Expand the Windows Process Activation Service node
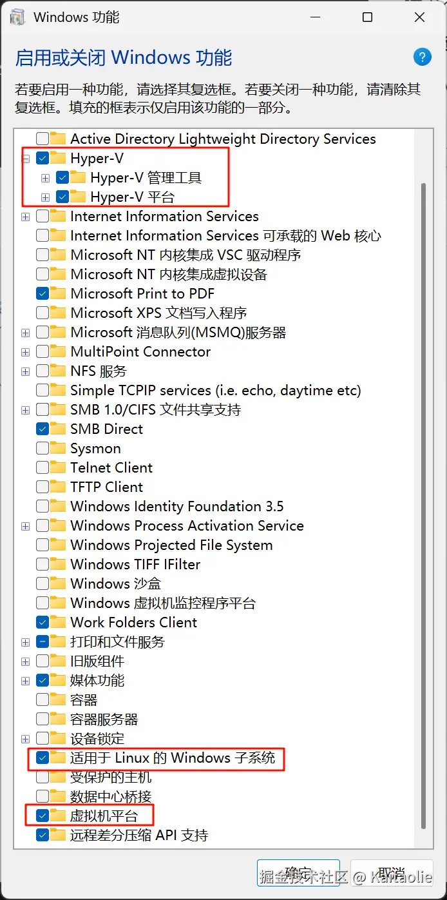 [26, 526]
